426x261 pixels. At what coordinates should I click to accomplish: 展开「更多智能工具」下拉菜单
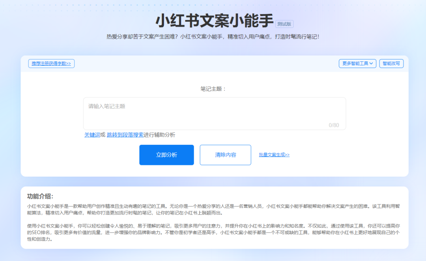[357, 63]
